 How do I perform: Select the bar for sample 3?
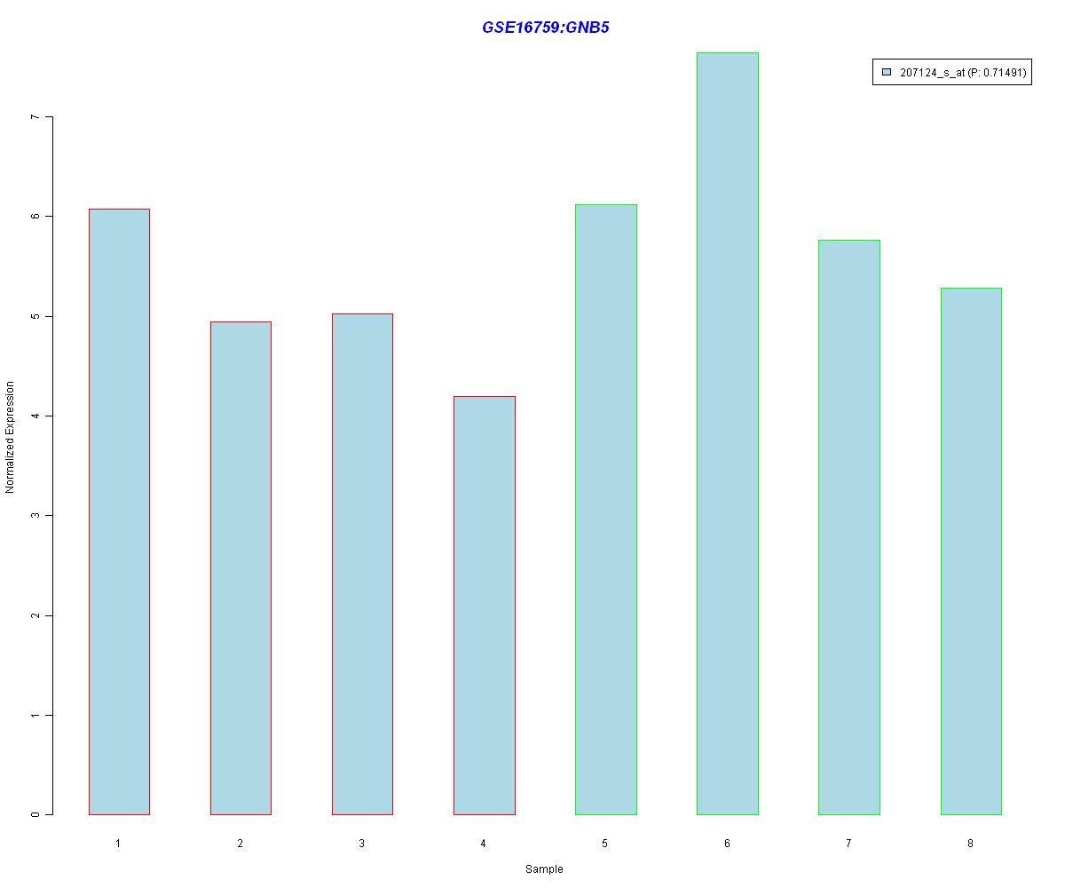tap(362, 564)
